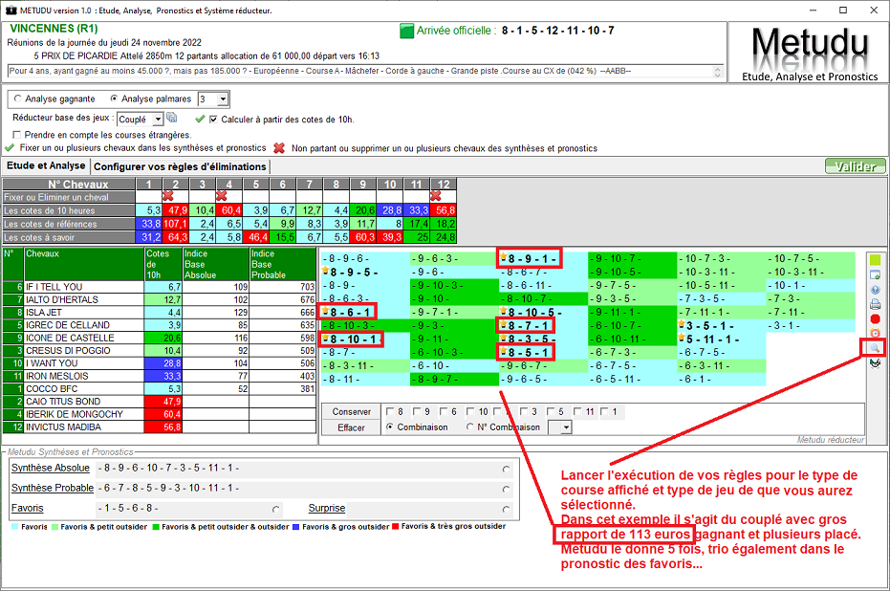
Task: Select the Synthèse Absolue radio button
Action: point(506,470)
